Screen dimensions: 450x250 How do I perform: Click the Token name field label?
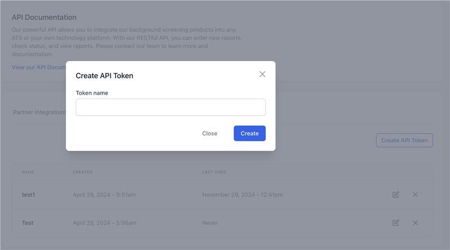[x=92, y=93]
